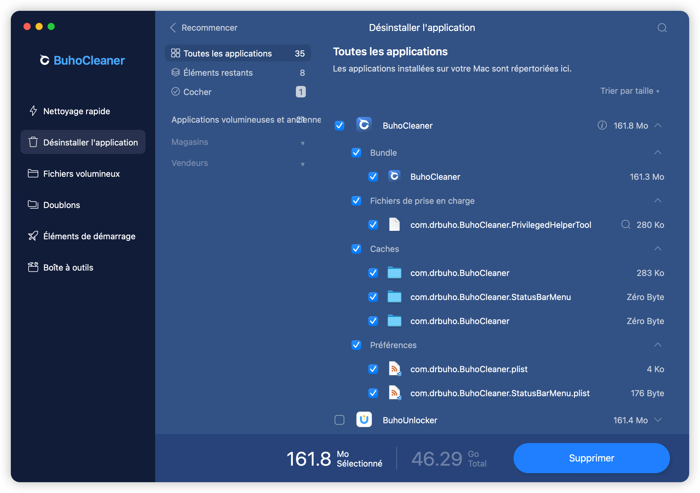The image size is (700, 493).
Task: Click the info icon next to 161.8 Mo
Action: pyautogui.click(x=602, y=125)
